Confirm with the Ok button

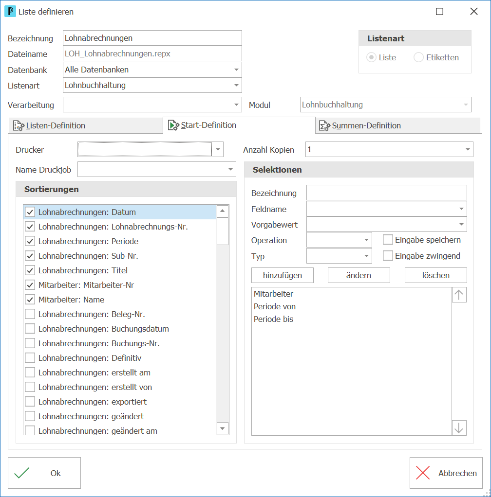[44, 473]
